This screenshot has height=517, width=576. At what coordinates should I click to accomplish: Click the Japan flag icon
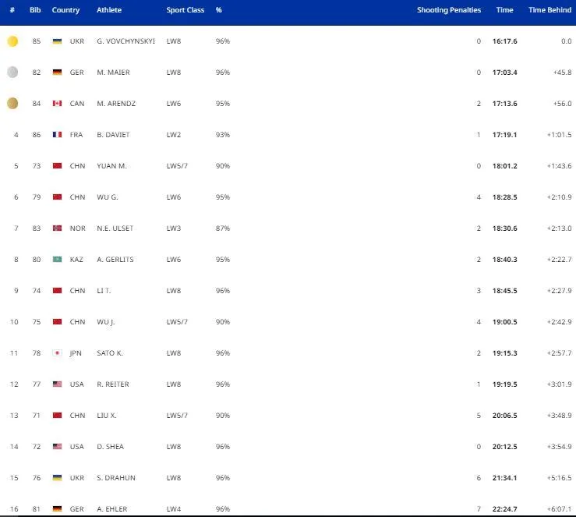point(57,353)
